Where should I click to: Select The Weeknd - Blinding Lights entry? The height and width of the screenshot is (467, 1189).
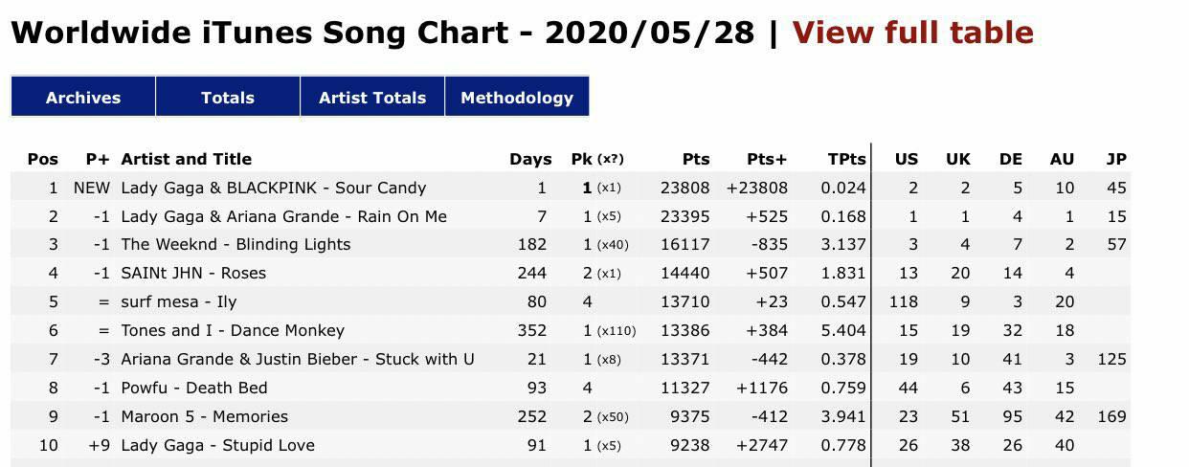[236, 244]
